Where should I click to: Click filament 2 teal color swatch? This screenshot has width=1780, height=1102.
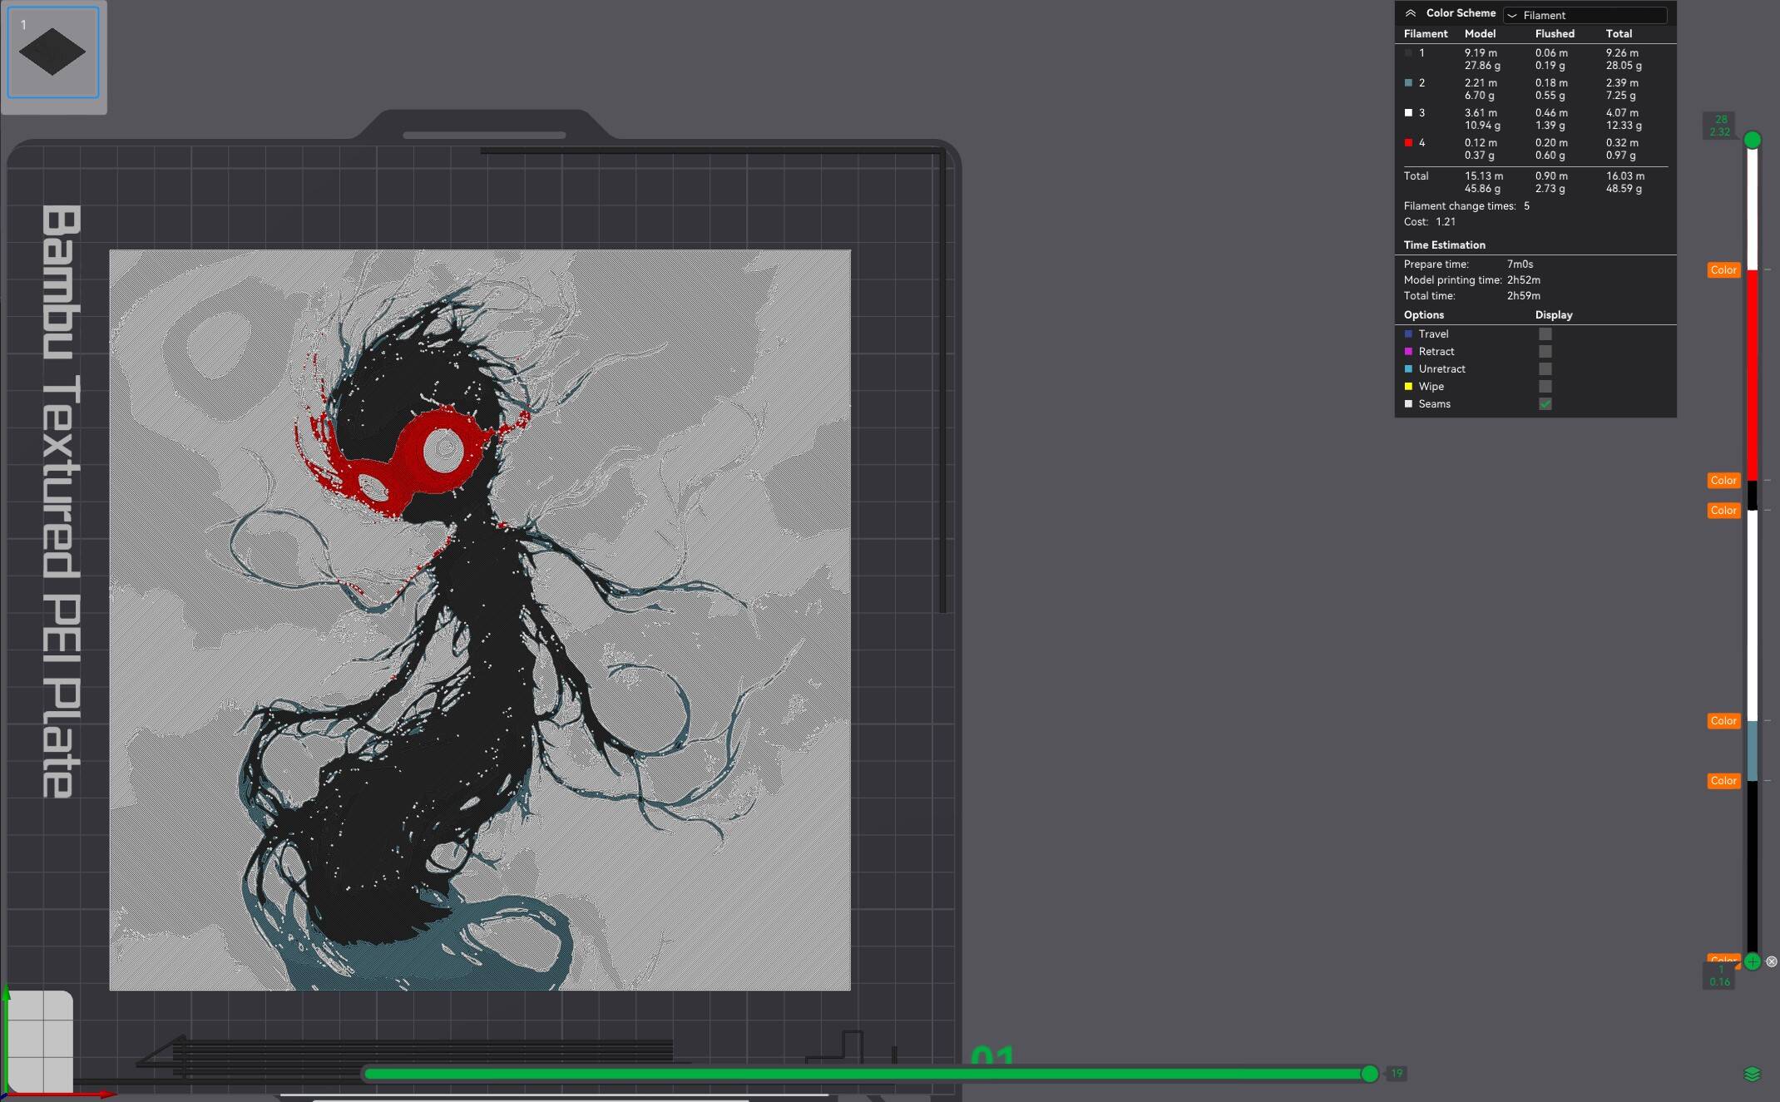click(x=1408, y=83)
